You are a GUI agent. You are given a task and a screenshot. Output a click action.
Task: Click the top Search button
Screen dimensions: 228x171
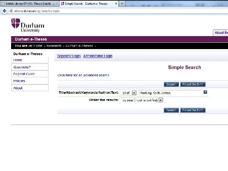tap(171, 84)
